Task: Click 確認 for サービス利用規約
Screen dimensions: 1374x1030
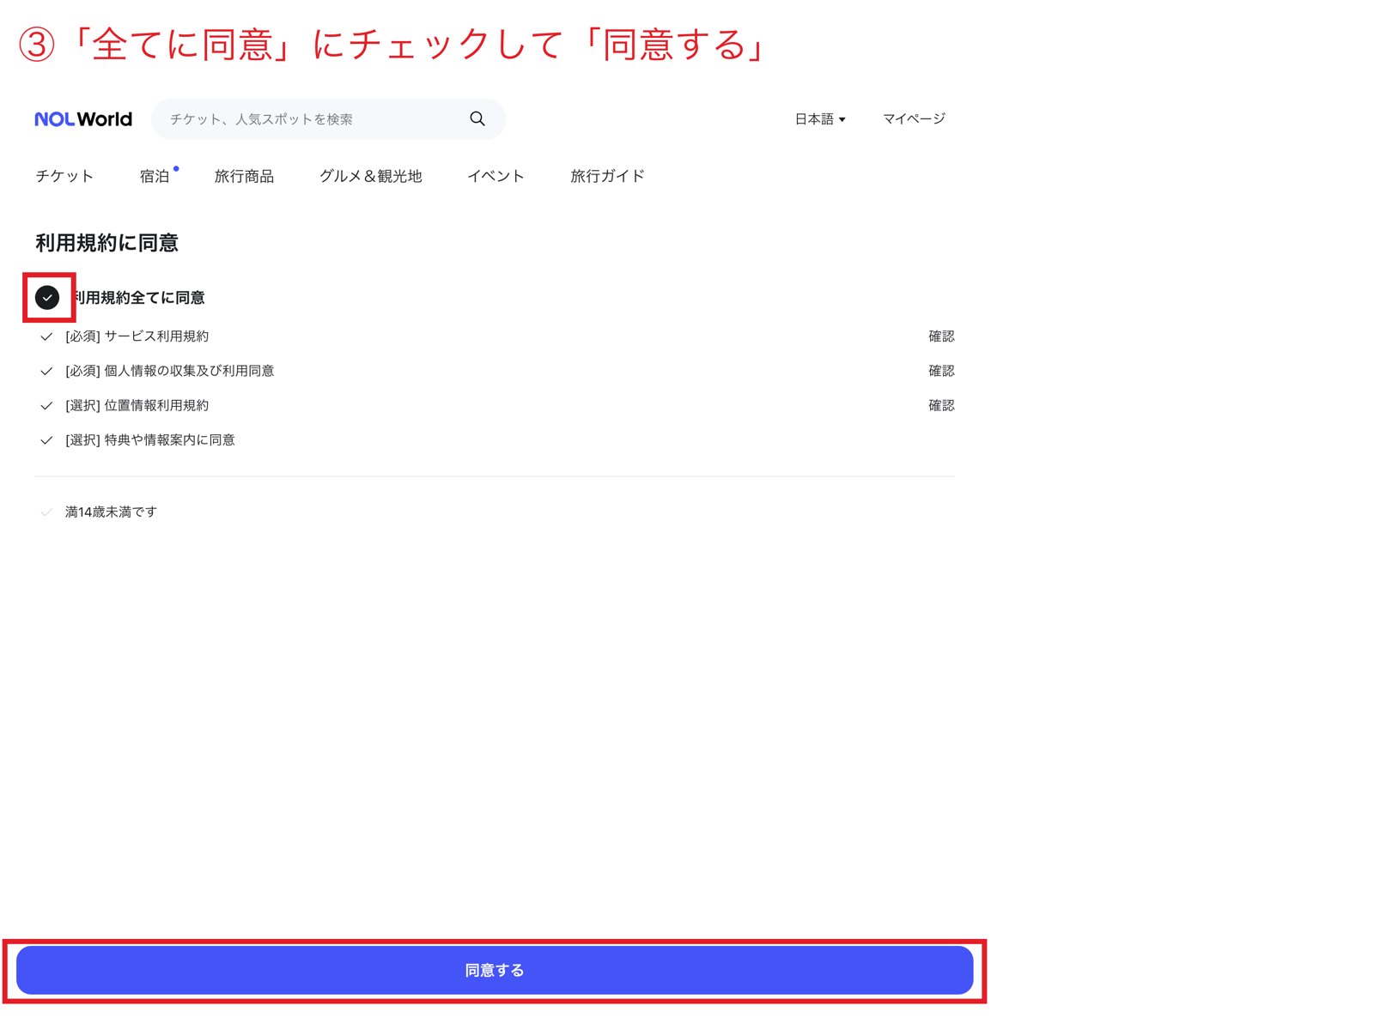Action: [x=941, y=336]
